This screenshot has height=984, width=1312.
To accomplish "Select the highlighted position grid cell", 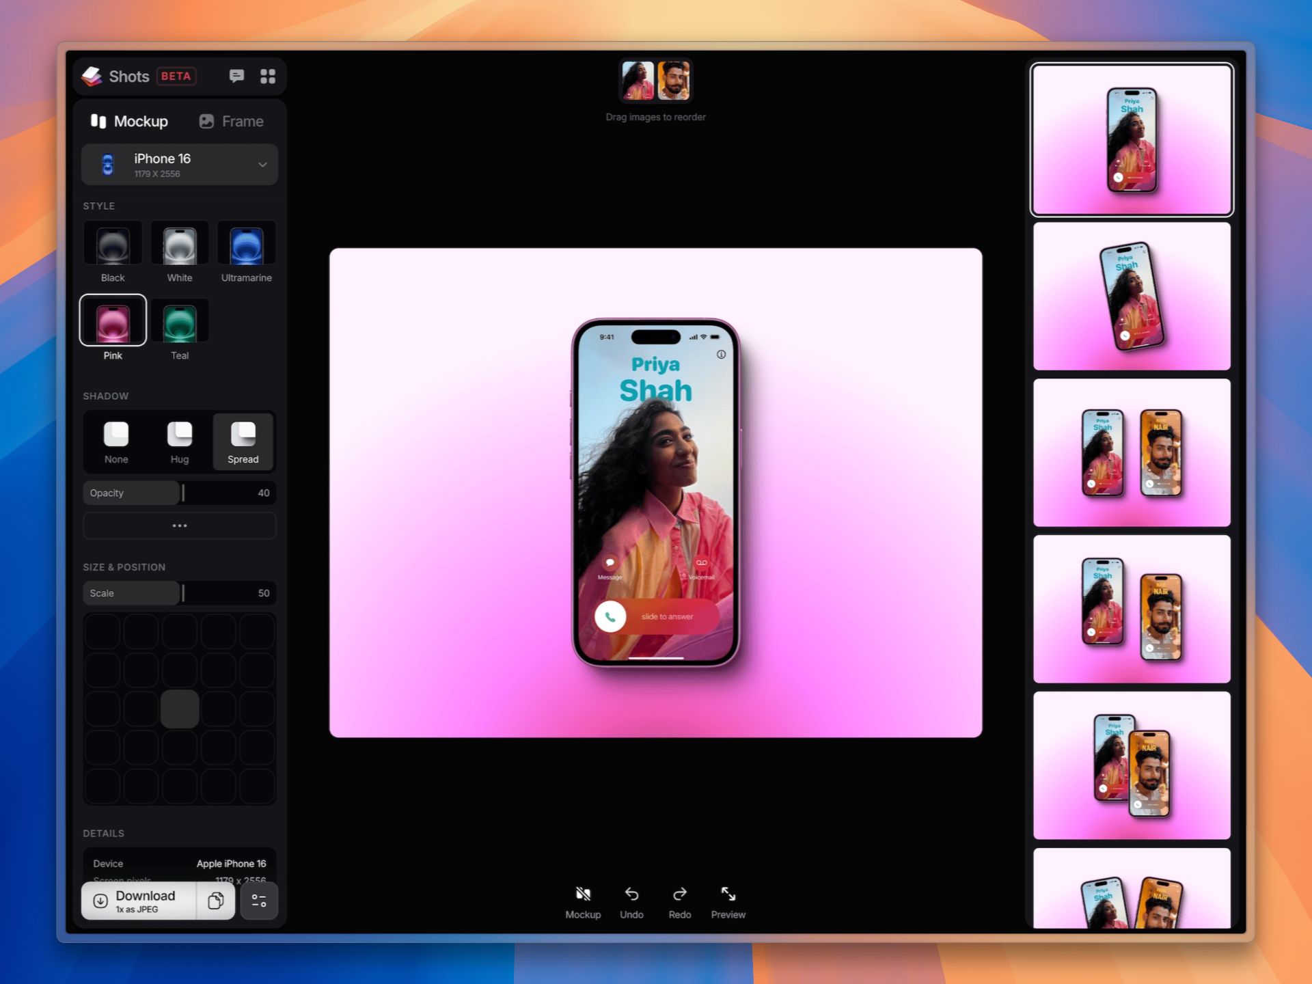I will 180,709.
